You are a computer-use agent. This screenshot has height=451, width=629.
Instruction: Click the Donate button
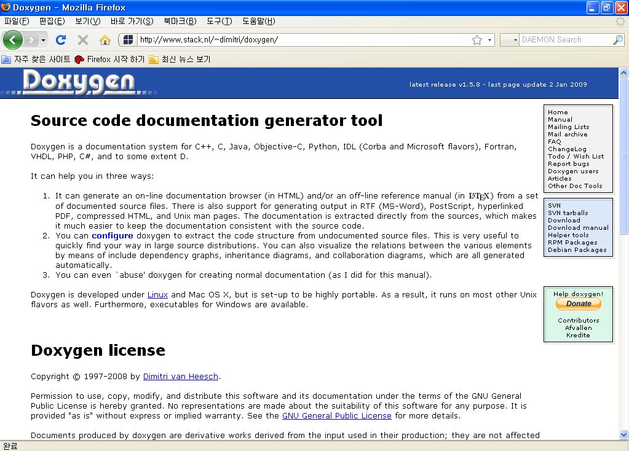(x=579, y=304)
